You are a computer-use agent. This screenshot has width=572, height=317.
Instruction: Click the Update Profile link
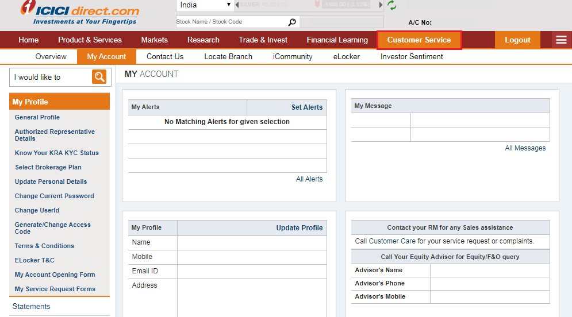coord(299,228)
